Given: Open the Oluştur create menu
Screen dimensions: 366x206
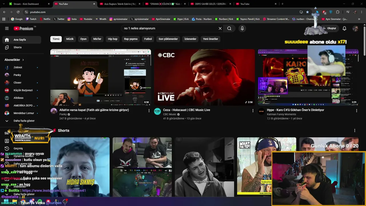Looking at the screenshot, I should coord(330,28).
